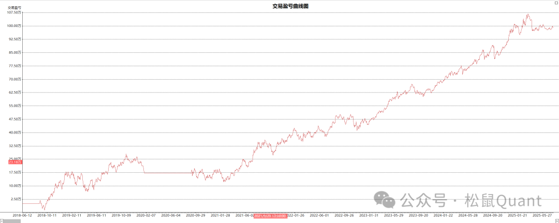The height and width of the screenshot is (223, 559).
Task: Click the 2024-01-22 date tick label
Action: [443, 215]
